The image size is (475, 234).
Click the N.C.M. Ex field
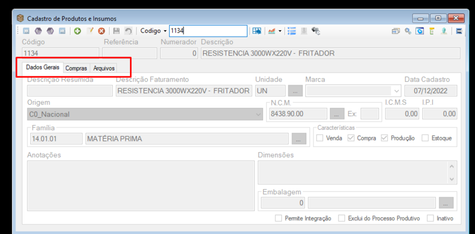click(x=370, y=114)
